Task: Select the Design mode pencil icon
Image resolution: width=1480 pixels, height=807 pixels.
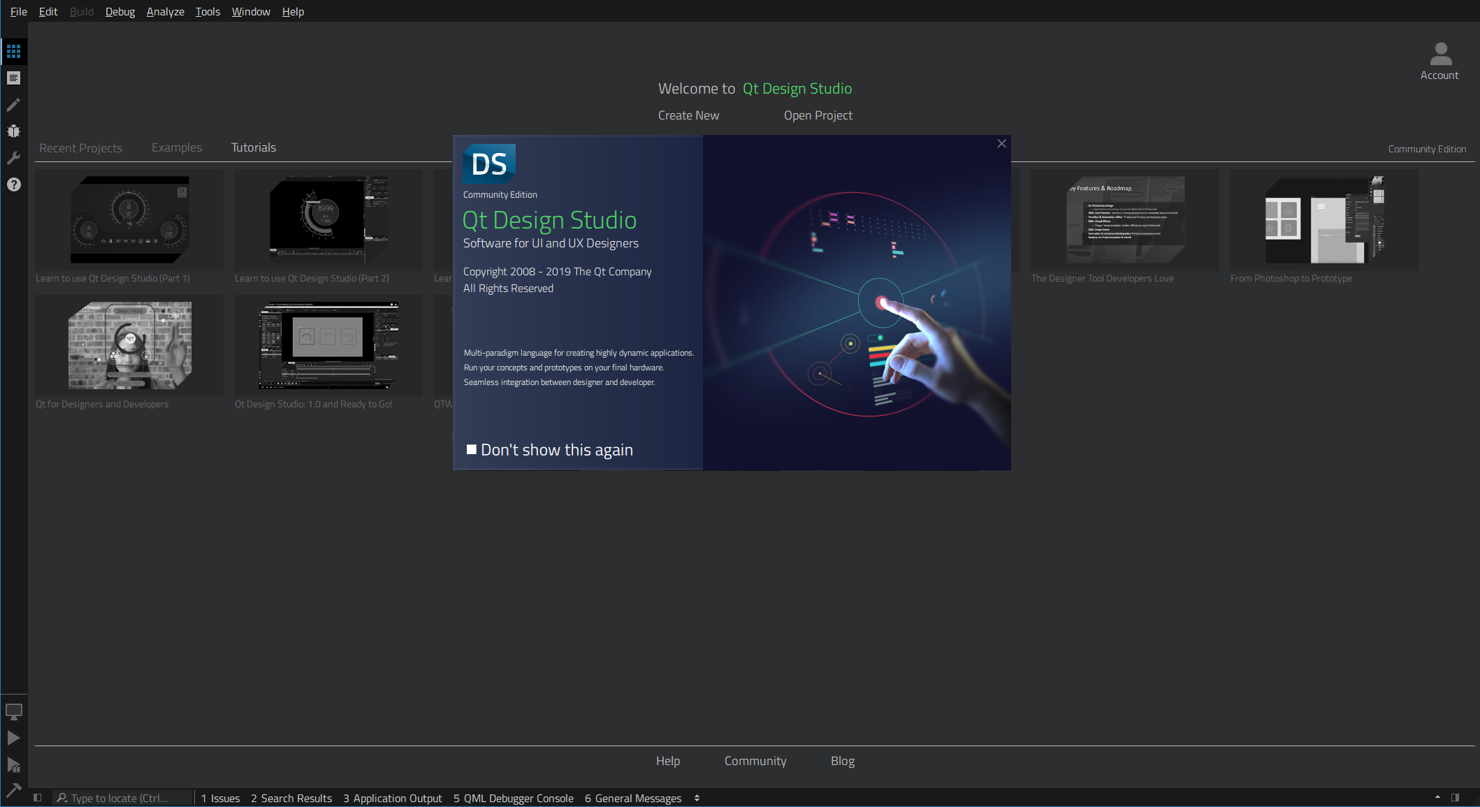Action: click(x=13, y=104)
